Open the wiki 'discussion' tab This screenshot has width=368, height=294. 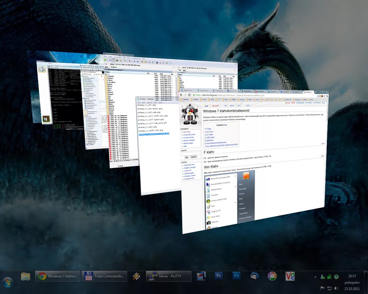[x=216, y=106]
